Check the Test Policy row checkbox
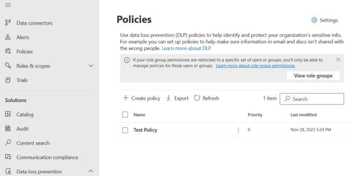 coord(125,130)
